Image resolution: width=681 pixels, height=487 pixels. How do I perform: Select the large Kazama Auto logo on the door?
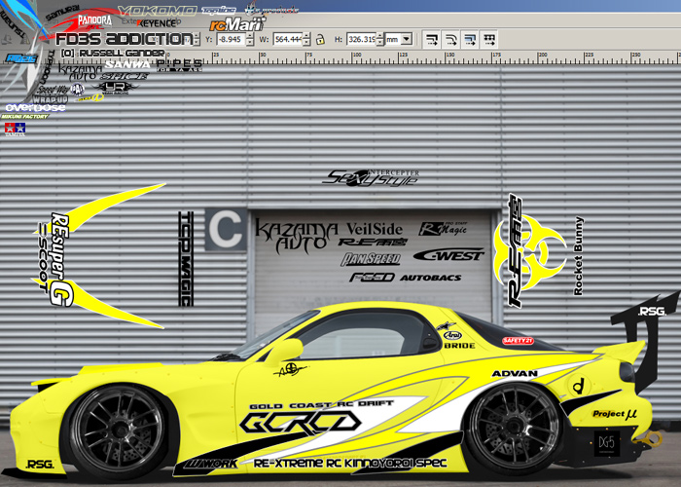[x=297, y=237]
